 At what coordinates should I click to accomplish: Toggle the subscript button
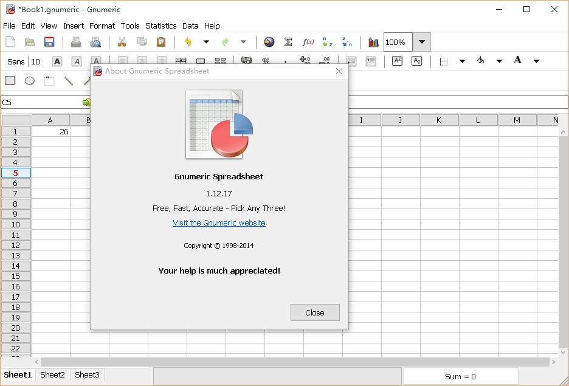[x=416, y=61]
